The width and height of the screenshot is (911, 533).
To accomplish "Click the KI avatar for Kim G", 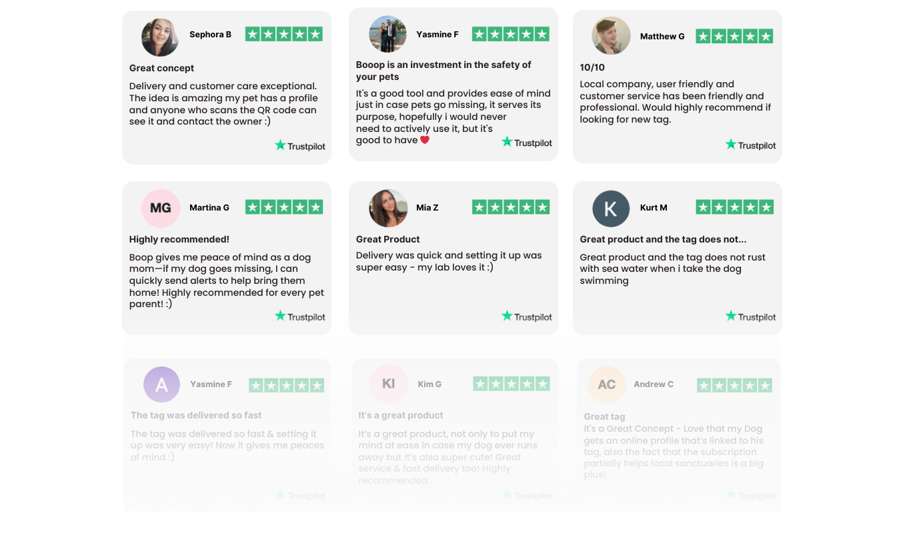I will 388,384.
